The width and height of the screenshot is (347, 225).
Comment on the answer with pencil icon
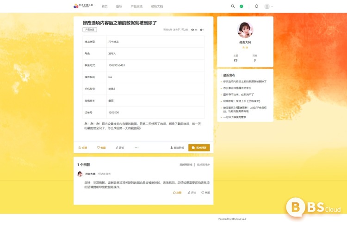(192, 193)
